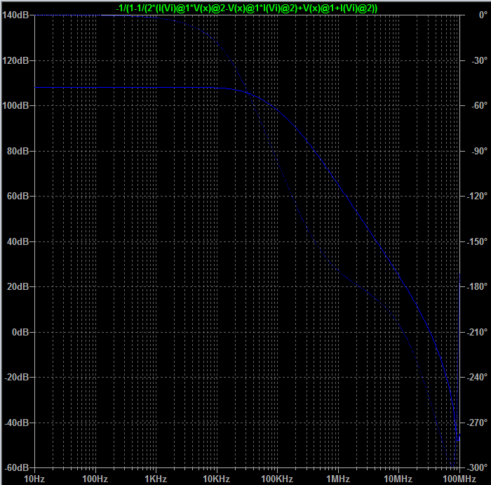Click the 100MHz frequency axis label
This screenshot has height=485, width=491.
[x=459, y=479]
